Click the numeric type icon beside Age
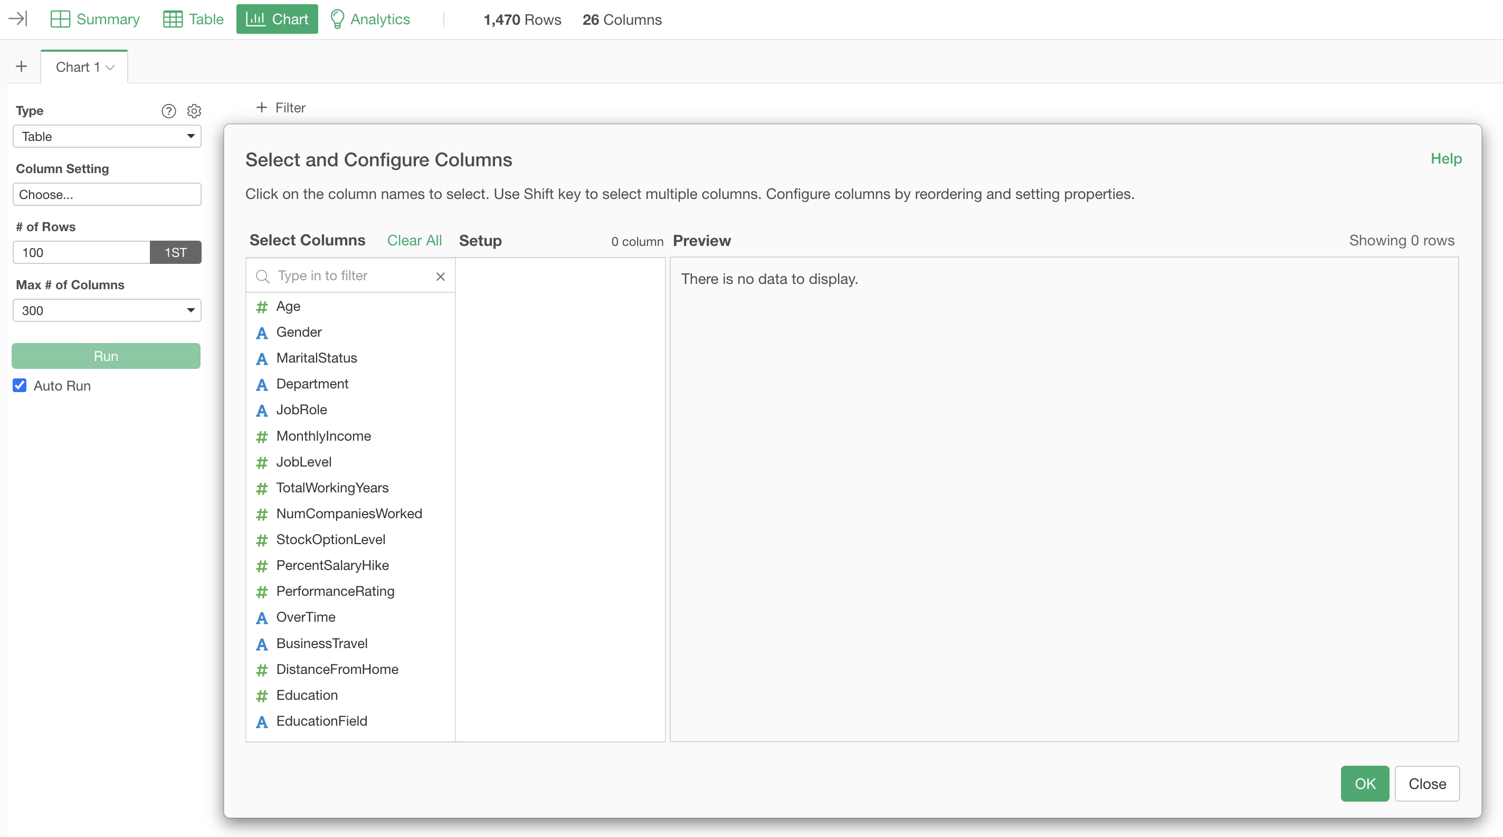This screenshot has width=1503, height=837. click(262, 307)
